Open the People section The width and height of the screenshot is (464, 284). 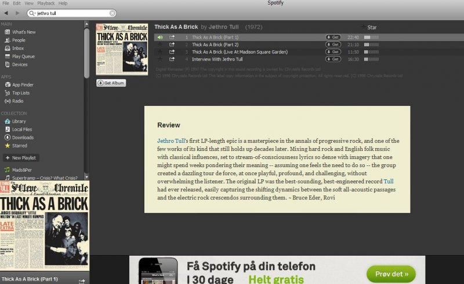19,40
